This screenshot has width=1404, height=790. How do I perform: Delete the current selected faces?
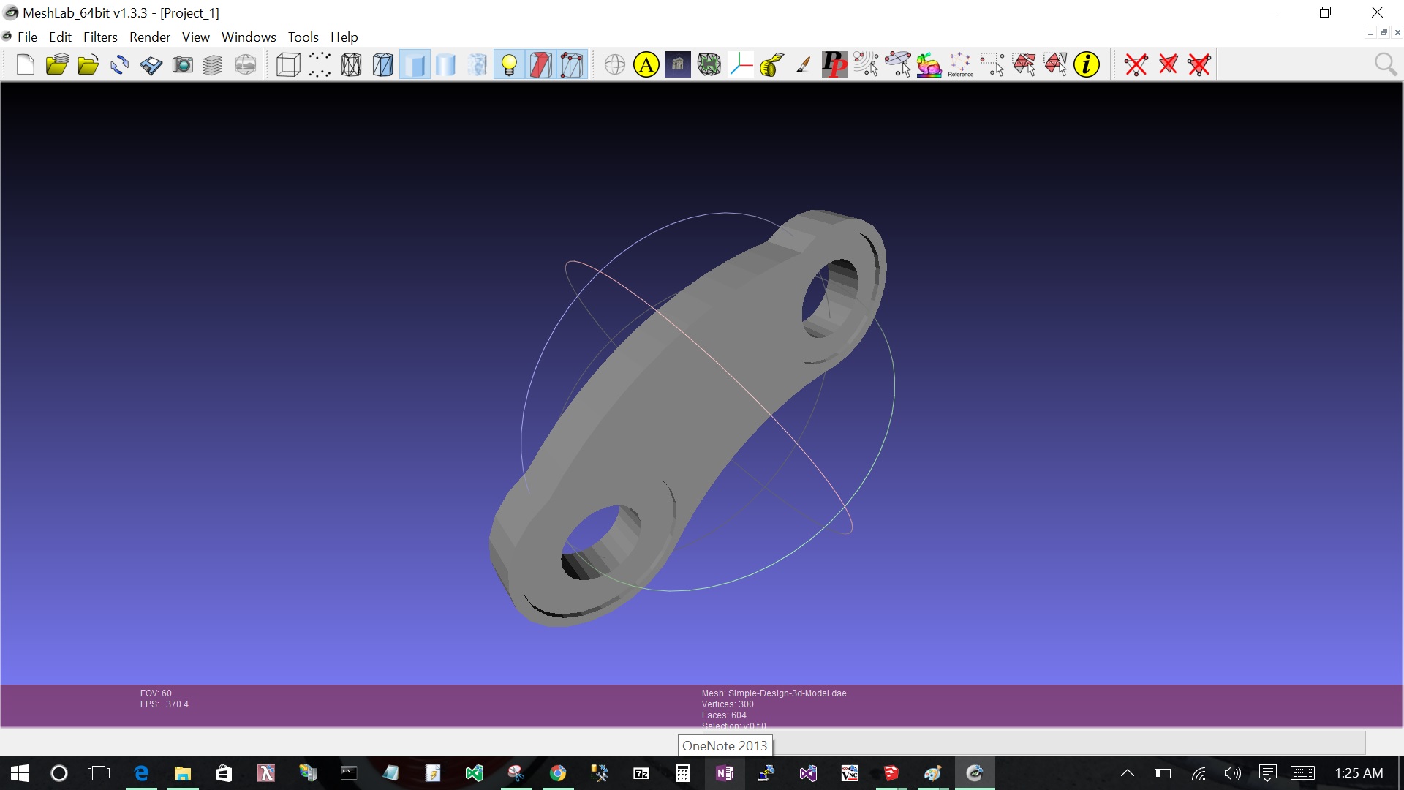click(1168, 64)
